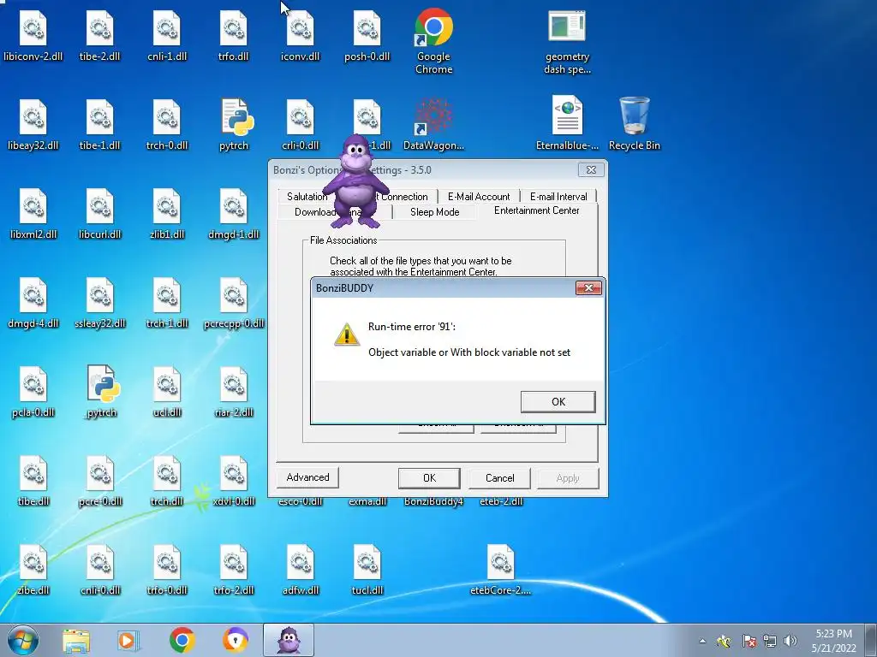Click OK in the BonziBUDDY error dialog
The height and width of the screenshot is (657, 877).
tap(558, 402)
